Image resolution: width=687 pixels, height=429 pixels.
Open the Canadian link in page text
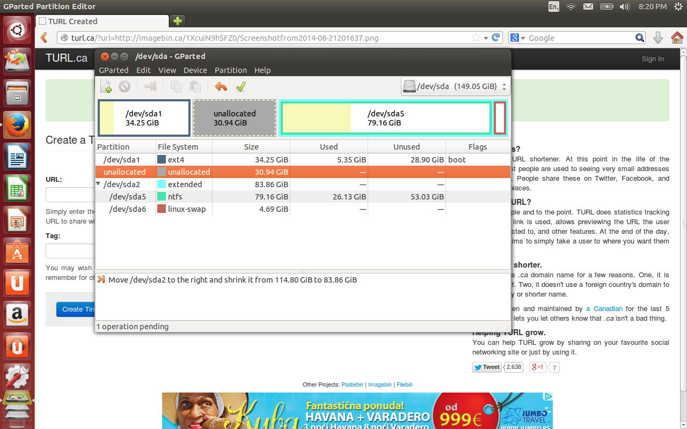pyautogui.click(x=604, y=309)
